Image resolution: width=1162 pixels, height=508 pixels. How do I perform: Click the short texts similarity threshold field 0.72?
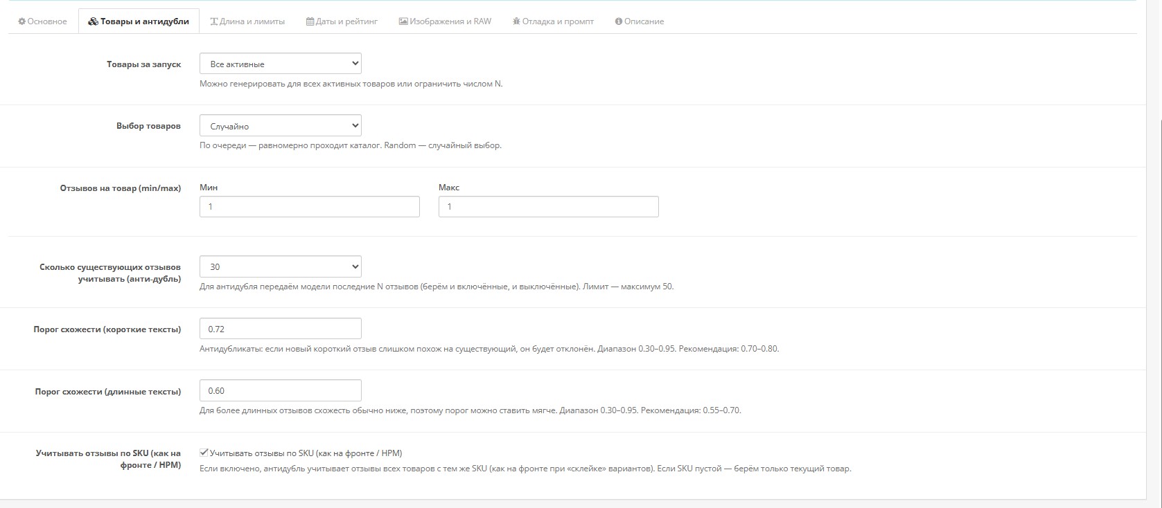click(281, 329)
